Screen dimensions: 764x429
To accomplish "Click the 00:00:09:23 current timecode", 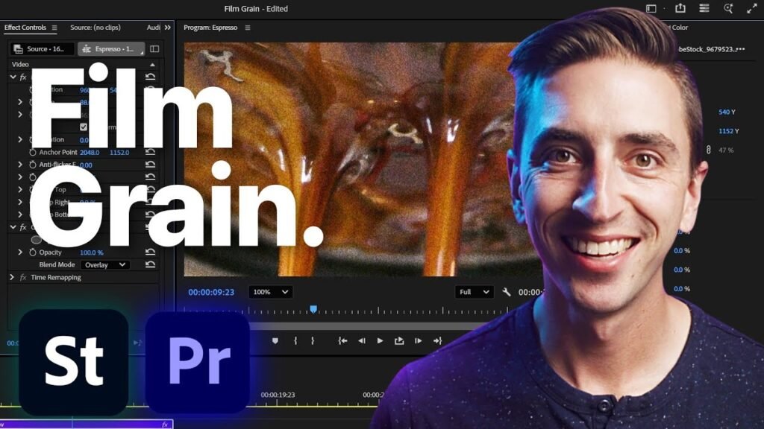I will click(x=211, y=292).
